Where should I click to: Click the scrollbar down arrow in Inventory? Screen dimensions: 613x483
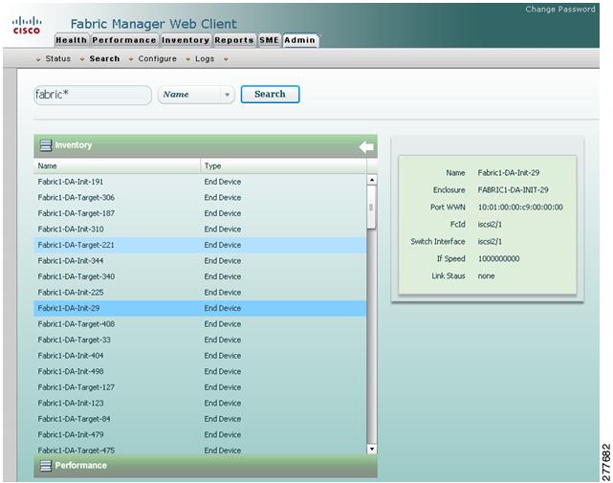(x=372, y=449)
